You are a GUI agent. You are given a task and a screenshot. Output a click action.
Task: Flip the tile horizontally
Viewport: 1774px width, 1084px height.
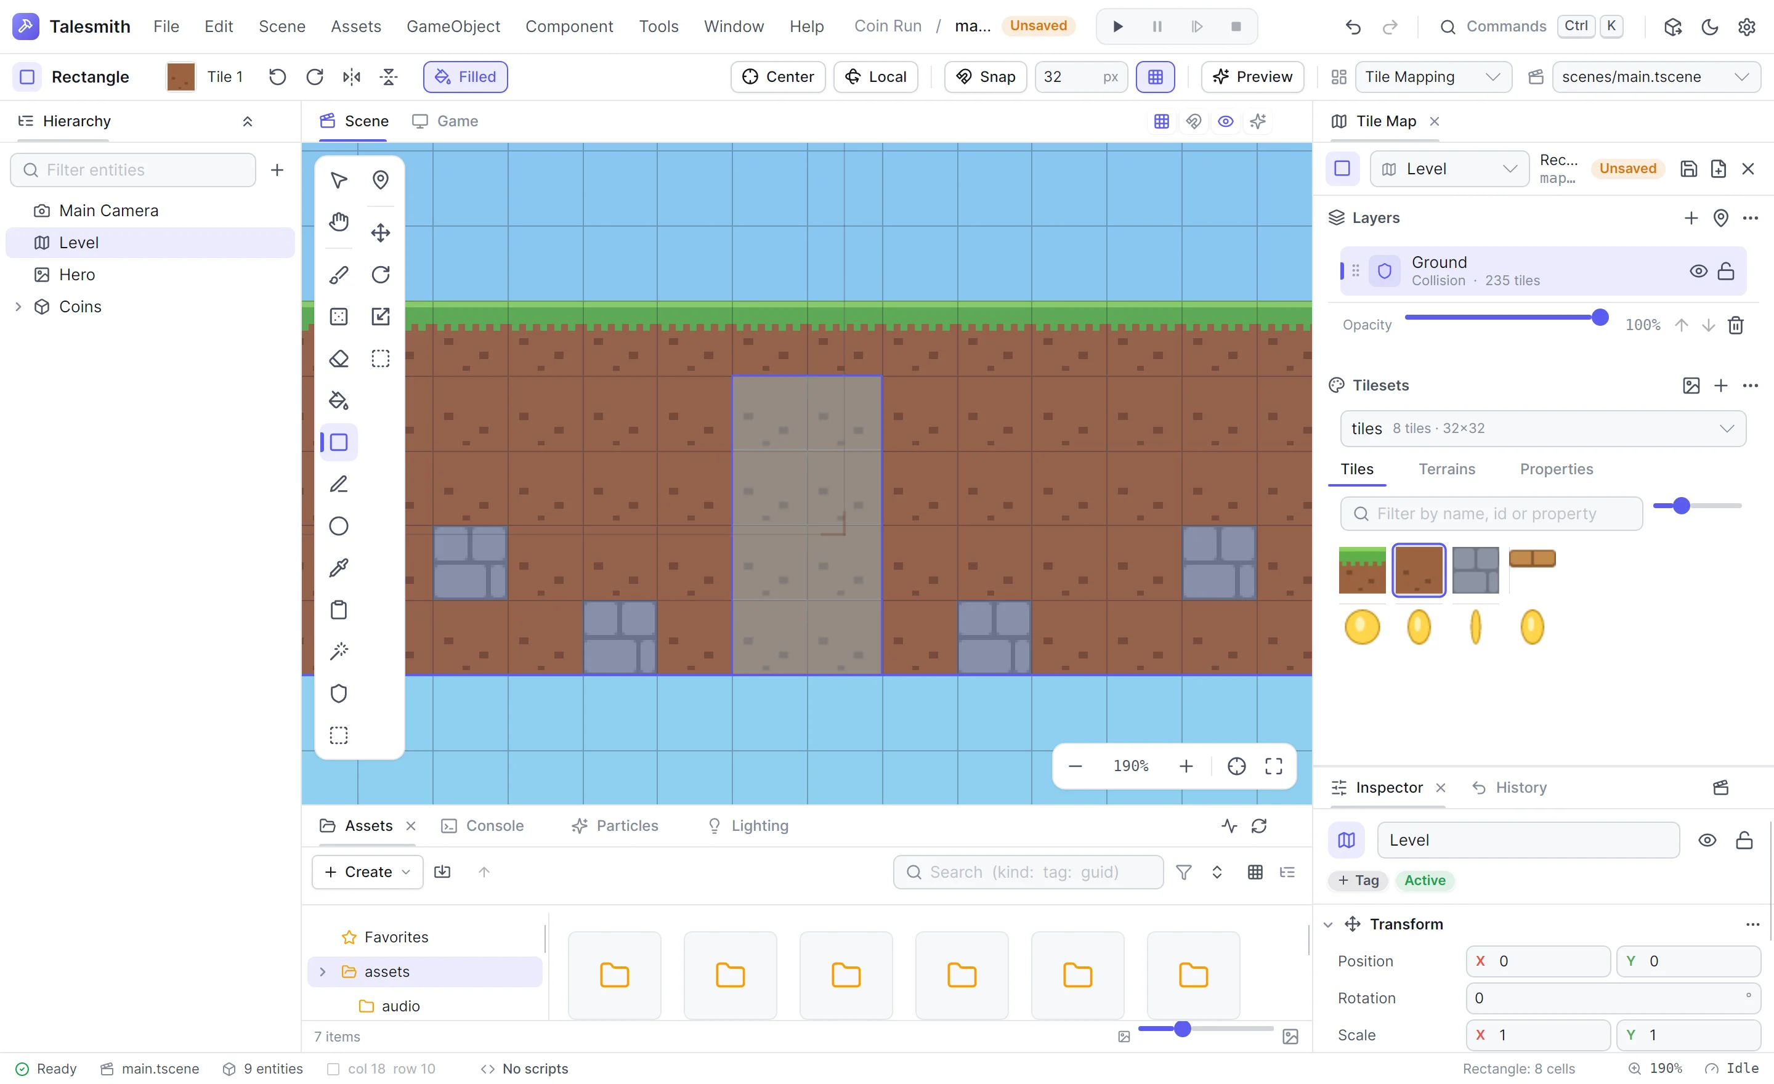351,77
